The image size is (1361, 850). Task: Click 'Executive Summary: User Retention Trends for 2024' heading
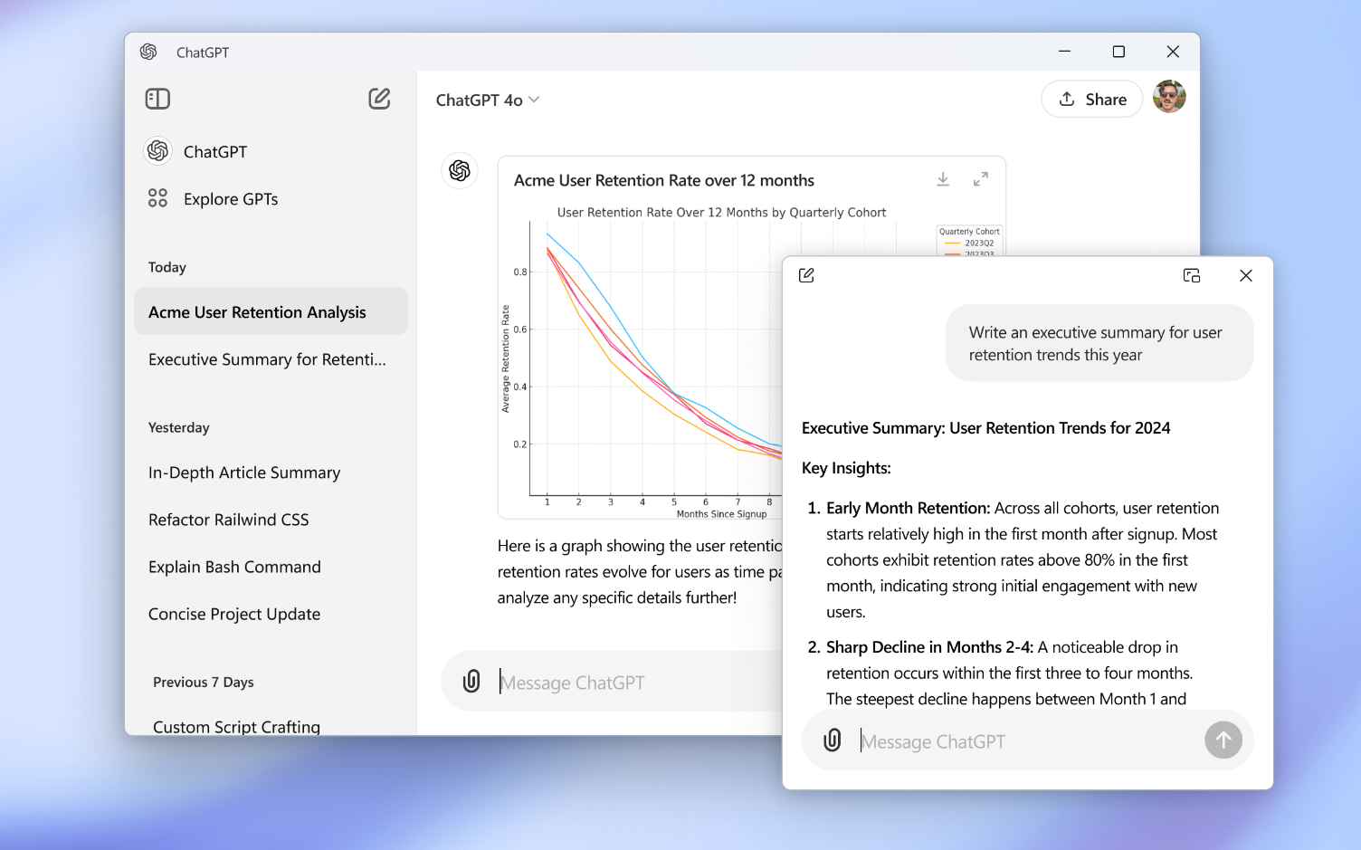point(985,428)
